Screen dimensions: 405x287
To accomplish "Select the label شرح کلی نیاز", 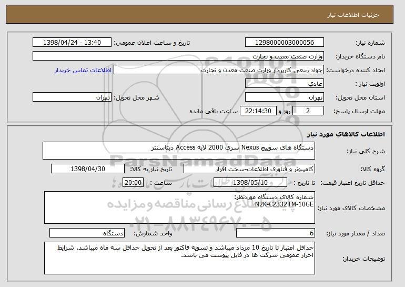I will (366, 151).
